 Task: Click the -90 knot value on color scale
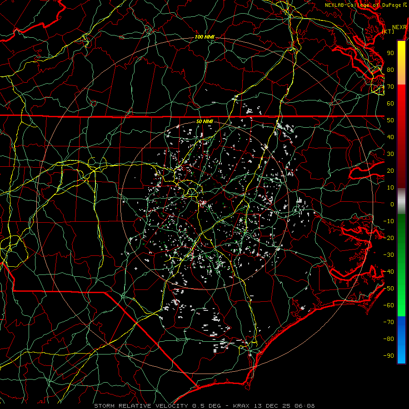pos(389,356)
